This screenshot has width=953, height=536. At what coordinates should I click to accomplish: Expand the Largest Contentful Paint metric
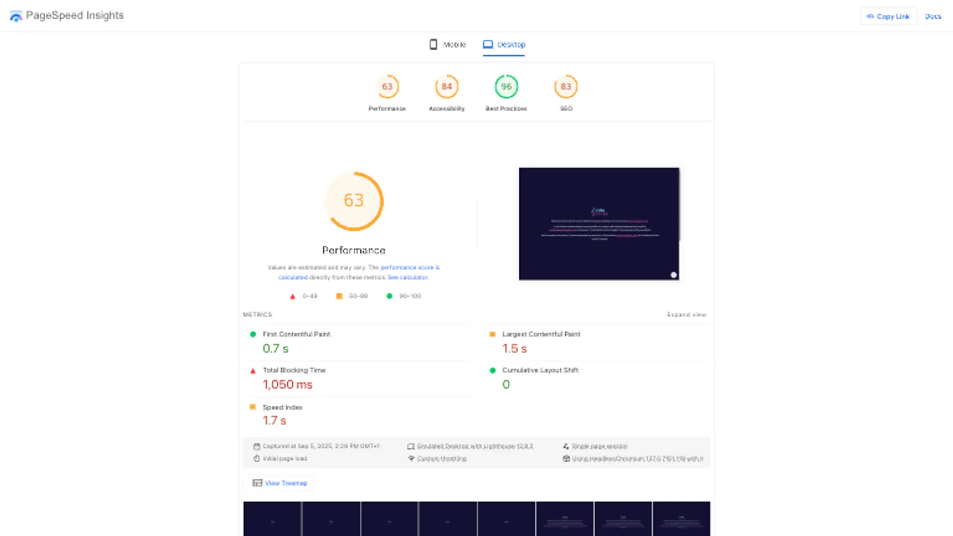(540, 334)
